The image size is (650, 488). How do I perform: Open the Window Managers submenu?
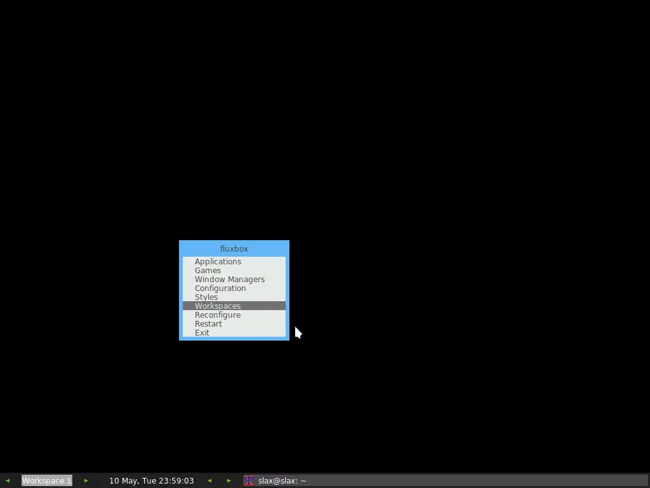(x=234, y=280)
